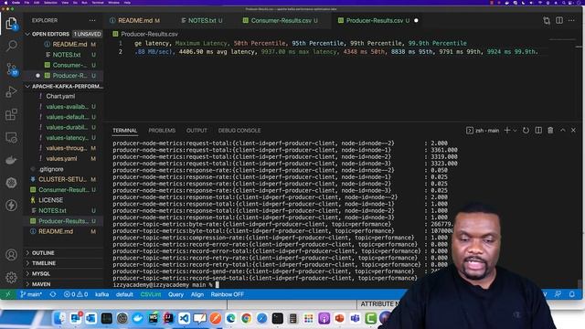Click the terminal vertical scrollbar
Image resolution: width=585 pixels, height=329 pixels.
pyautogui.click(x=580, y=284)
